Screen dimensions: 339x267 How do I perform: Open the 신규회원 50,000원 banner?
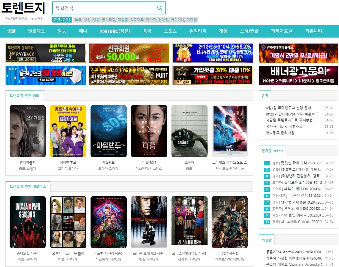(129, 53)
